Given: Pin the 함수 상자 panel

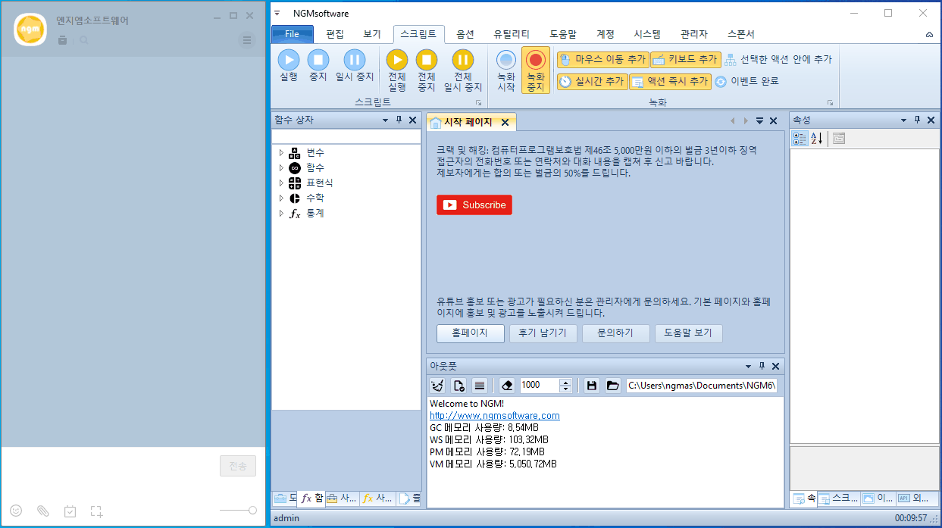Looking at the screenshot, I should point(399,120).
